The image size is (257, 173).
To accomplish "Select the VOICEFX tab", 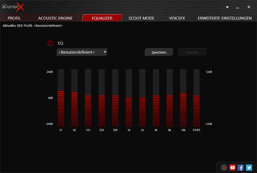I will (177, 18).
